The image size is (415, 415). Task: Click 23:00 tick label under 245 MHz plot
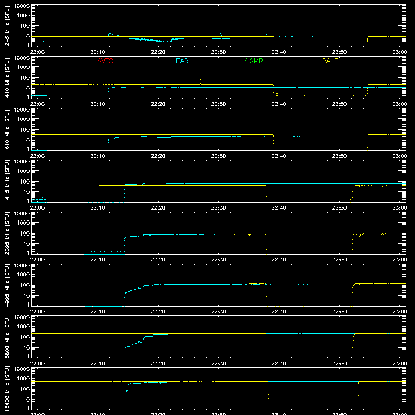point(399,52)
